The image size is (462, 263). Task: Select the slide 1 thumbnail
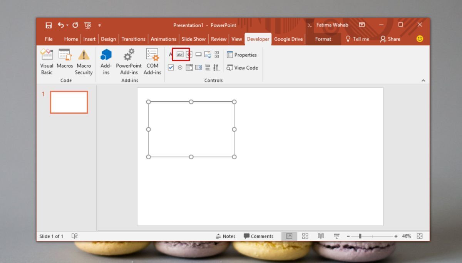[x=69, y=102]
